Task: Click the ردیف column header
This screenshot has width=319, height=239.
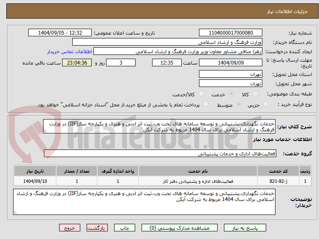Action: coord(305,171)
